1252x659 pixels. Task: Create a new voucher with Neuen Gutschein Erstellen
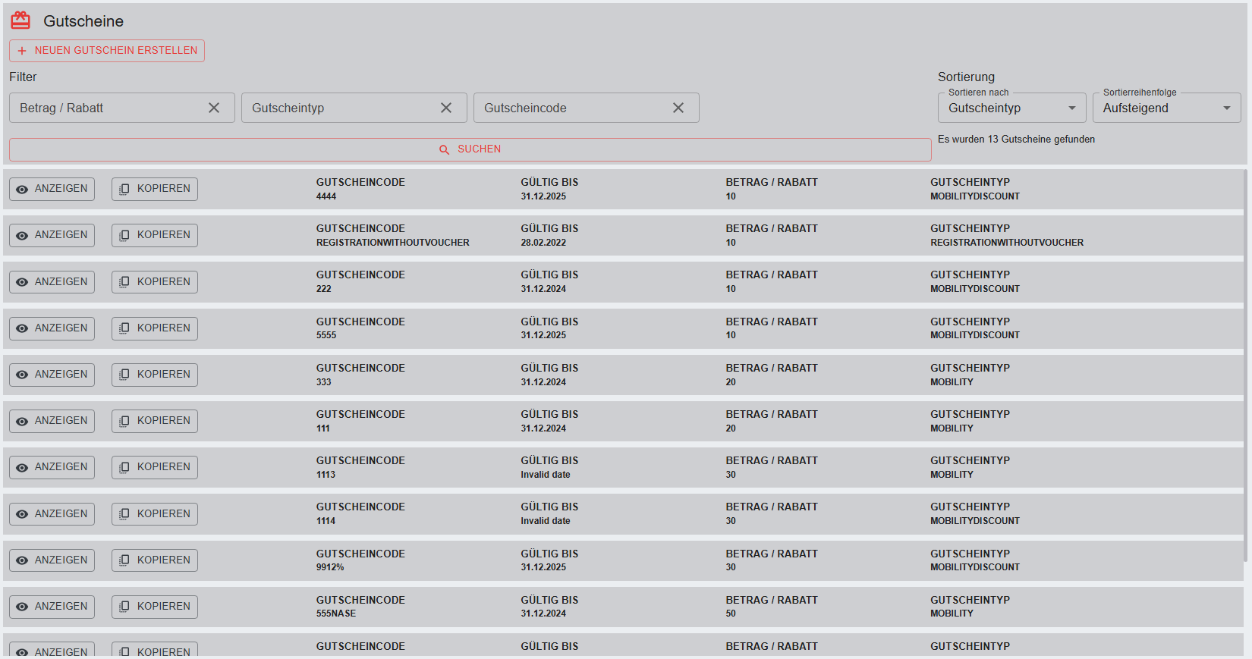pyautogui.click(x=107, y=51)
